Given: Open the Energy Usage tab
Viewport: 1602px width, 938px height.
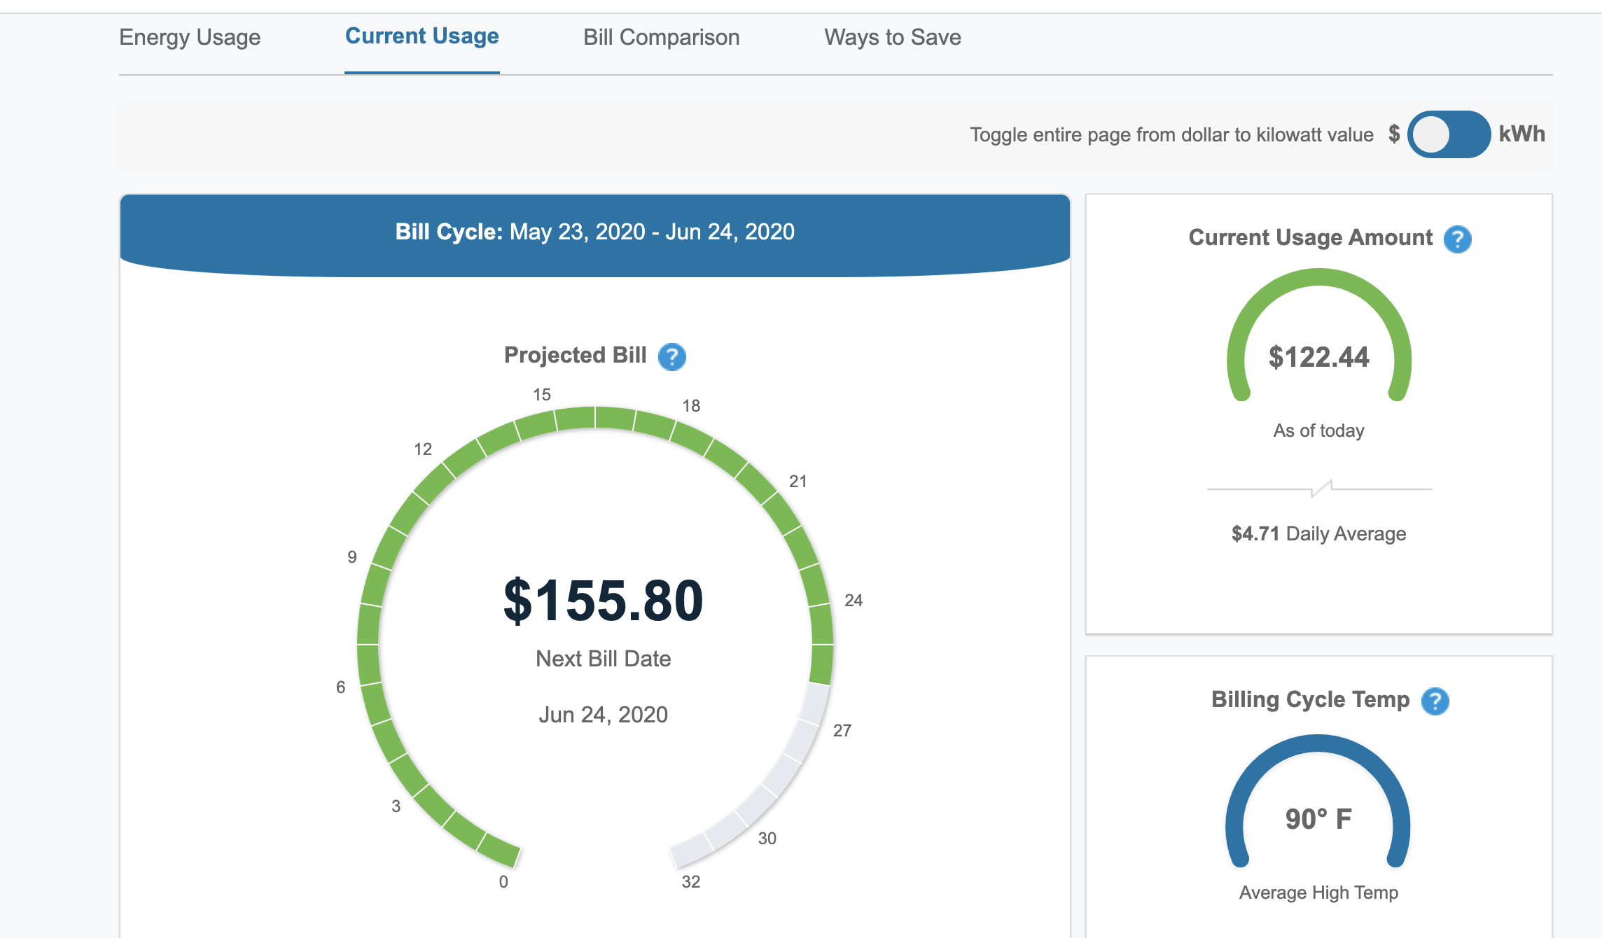Looking at the screenshot, I should coord(190,37).
